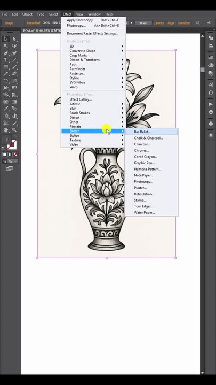This screenshot has height=385, width=216.
Task: Expand the Convert to Shape submenu
Action: click(x=93, y=51)
